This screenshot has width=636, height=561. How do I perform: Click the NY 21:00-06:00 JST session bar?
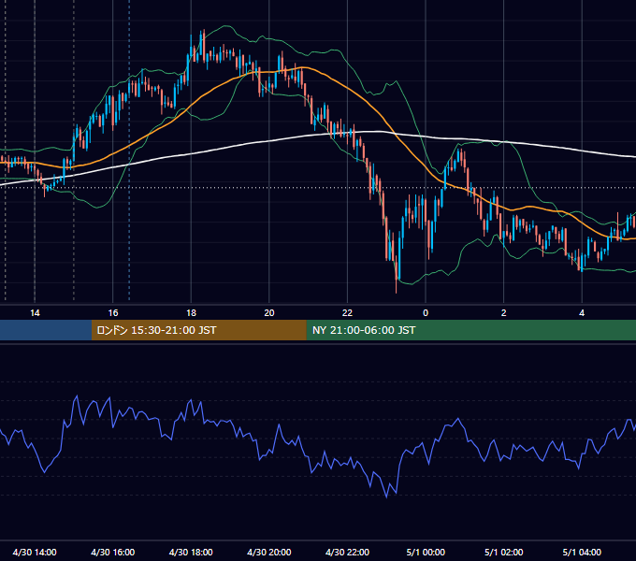[x=470, y=330]
